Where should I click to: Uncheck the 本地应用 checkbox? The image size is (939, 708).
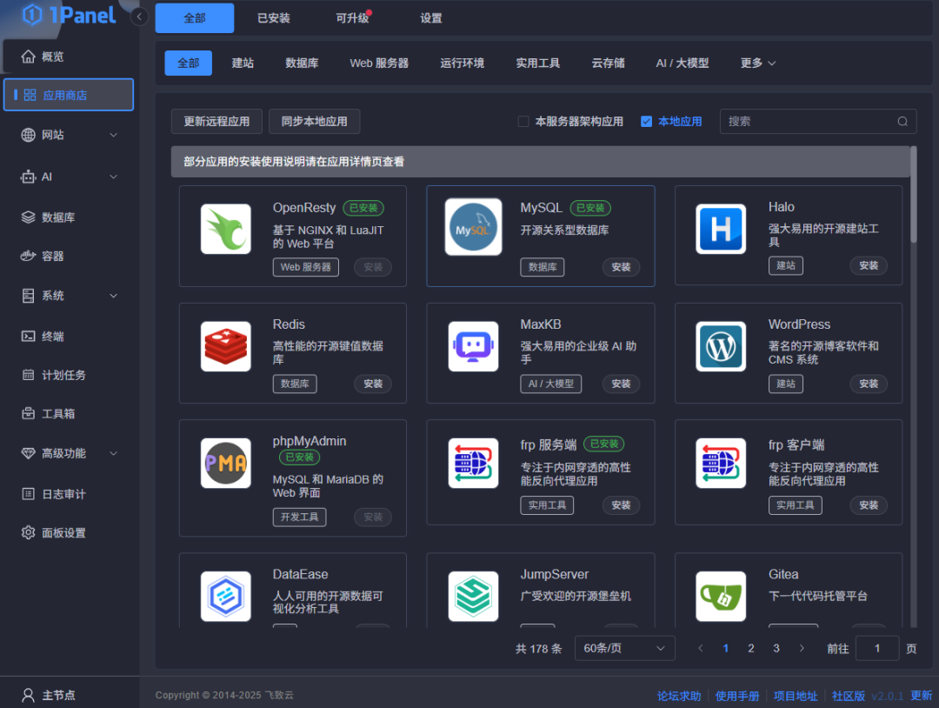(x=645, y=121)
